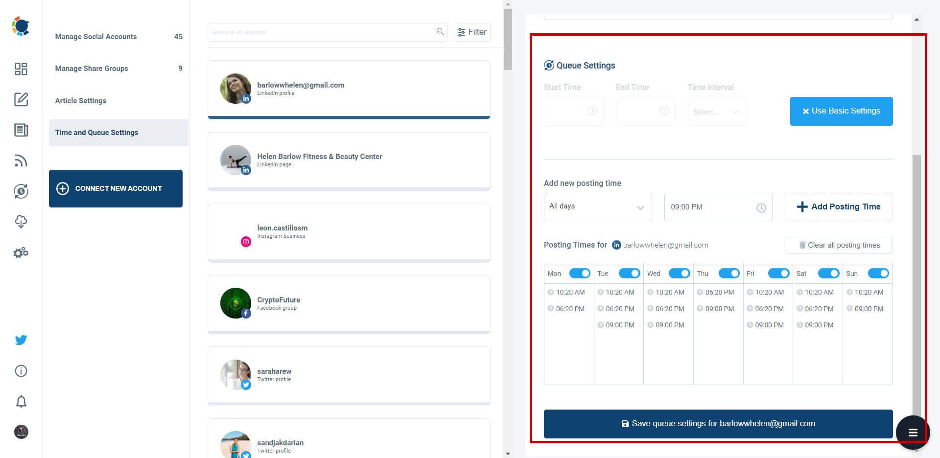The width and height of the screenshot is (940, 458).
Task: Open the recurring queue icon in the sidebar
Action: click(21, 191)
